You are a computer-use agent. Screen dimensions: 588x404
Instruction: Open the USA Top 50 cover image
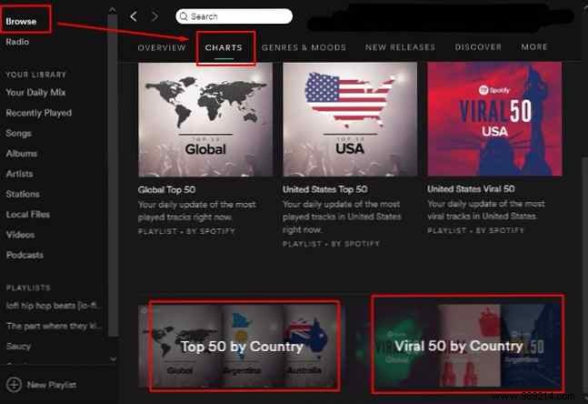click(x=350, y=119)
